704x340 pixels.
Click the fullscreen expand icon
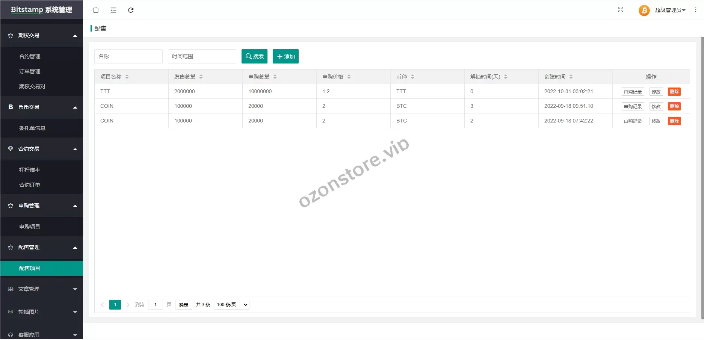coord(620,10)
